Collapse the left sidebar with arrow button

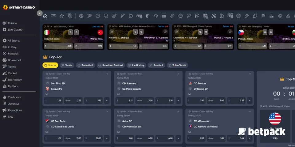point(40,13)
